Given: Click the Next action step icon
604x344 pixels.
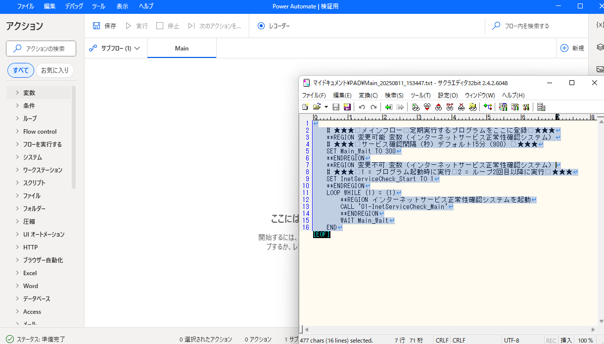Looking at the screenshot, I should 191,26.
